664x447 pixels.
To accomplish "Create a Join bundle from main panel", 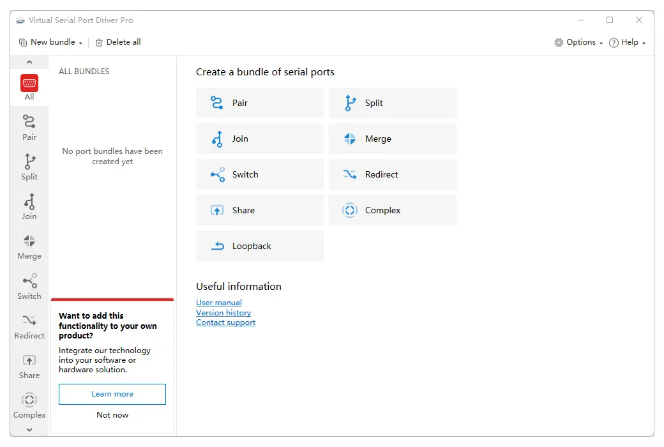I will click(260, 139).
